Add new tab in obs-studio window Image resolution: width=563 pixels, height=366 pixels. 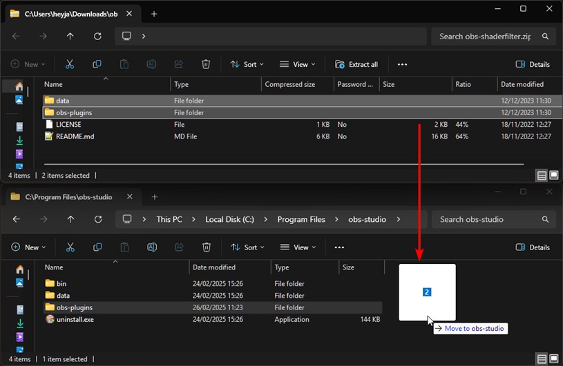click(x=155, y=197)
